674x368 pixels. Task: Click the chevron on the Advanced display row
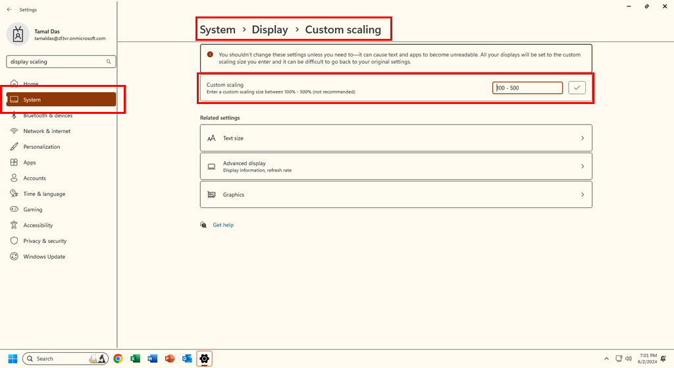pos(583,167)
